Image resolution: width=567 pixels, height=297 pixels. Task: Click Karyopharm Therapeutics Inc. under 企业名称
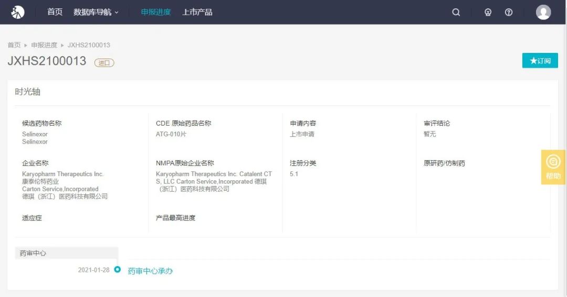tap(62, 174)
